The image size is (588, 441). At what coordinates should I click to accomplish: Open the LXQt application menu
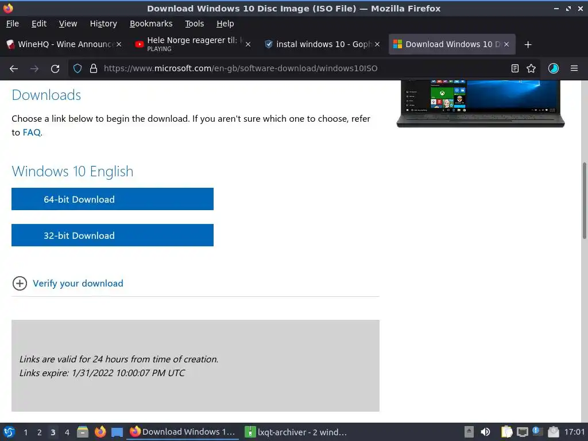9,432
